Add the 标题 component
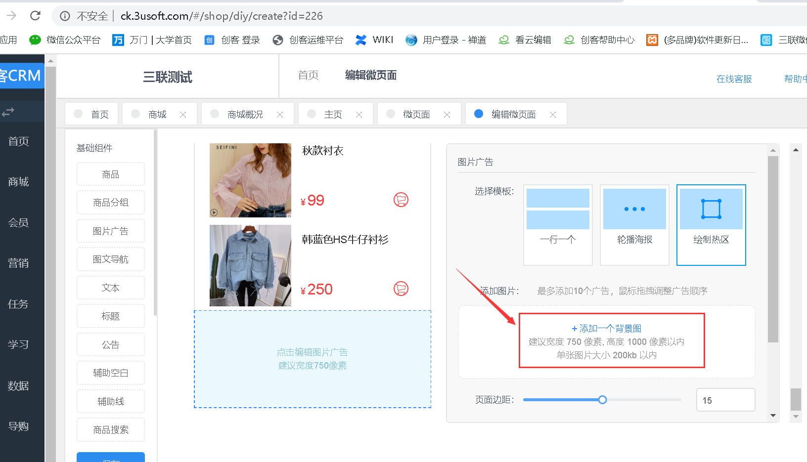The width and height of the screenshot is (807, 462). (111, 316)
